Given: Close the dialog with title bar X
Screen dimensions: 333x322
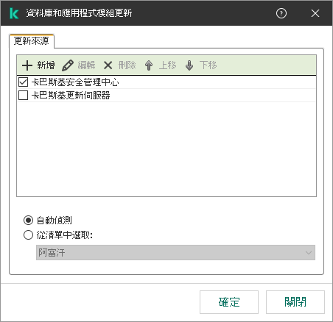Looking at the screenshot, I should tap(315, 13).
